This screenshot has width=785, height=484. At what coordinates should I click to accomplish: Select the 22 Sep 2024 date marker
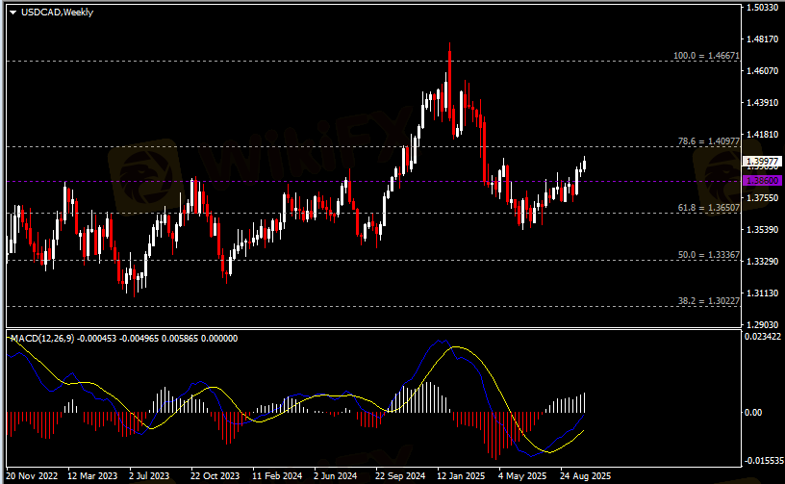[x=400, y=475]
